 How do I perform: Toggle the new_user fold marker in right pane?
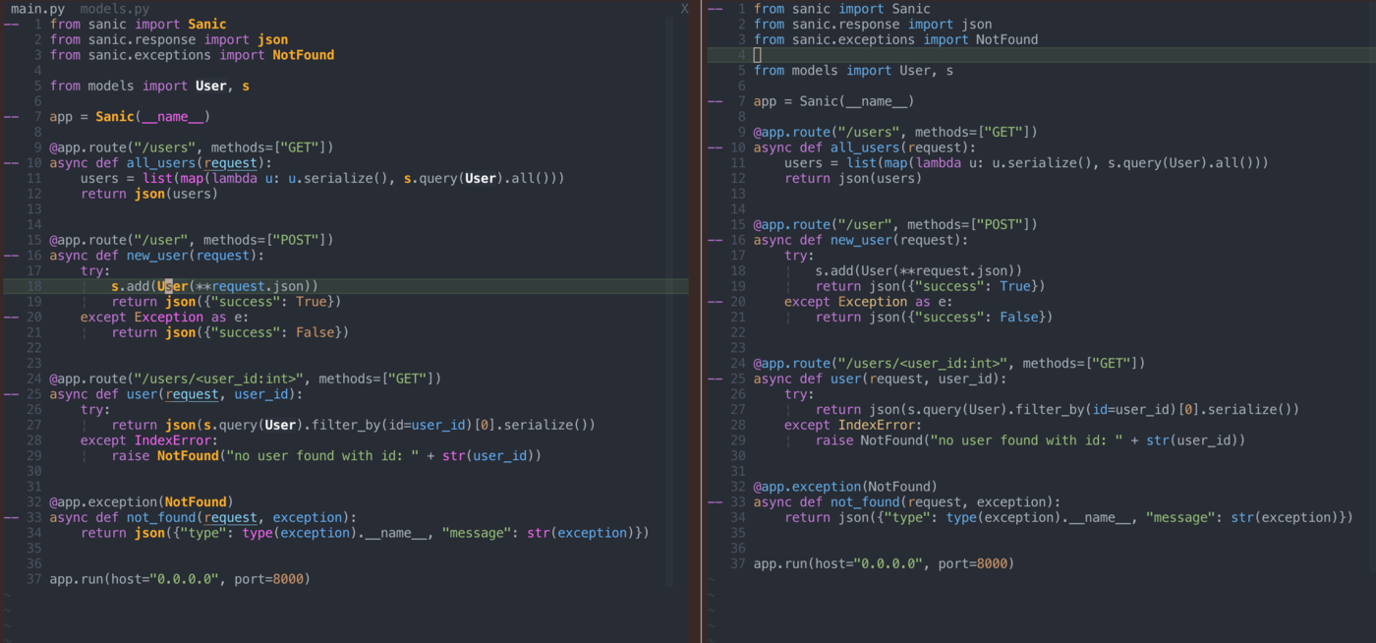coord(715,240)
